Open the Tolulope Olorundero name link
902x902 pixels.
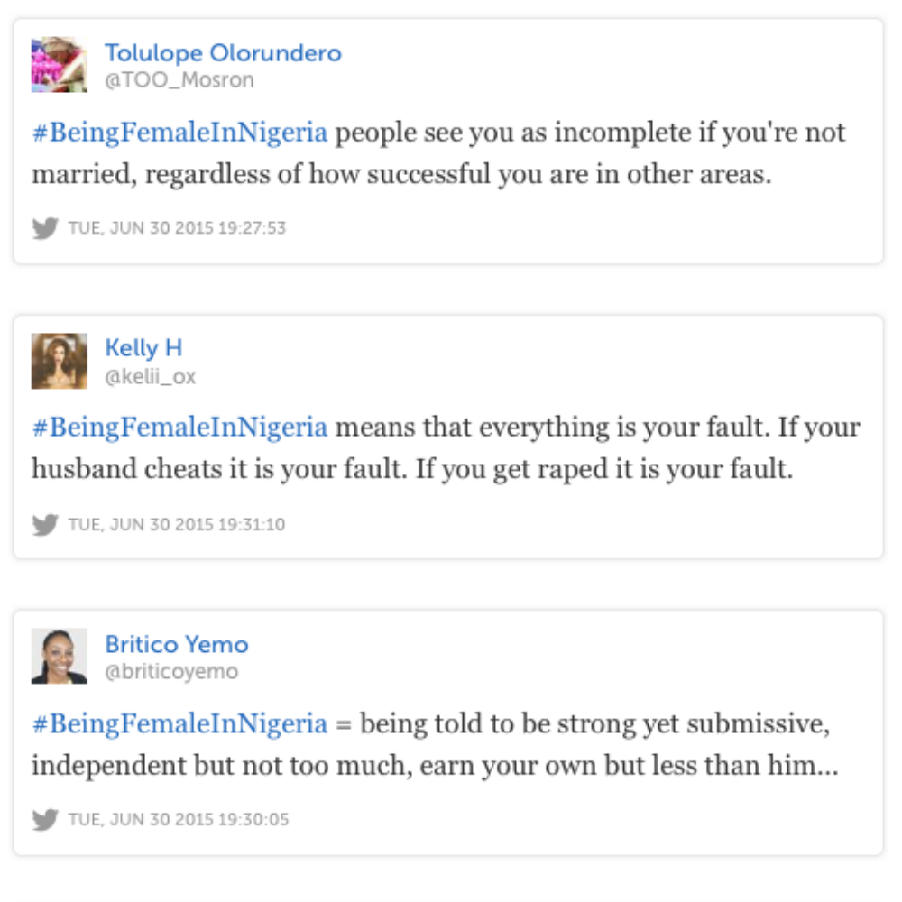[223, 53]
